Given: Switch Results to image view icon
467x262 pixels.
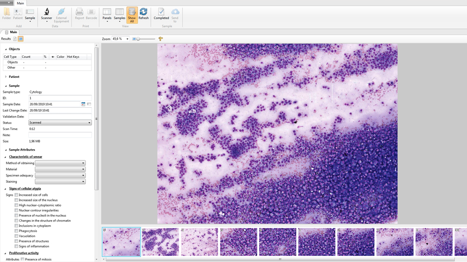Looking at the screenshot, I should click(x=21, y=39).
